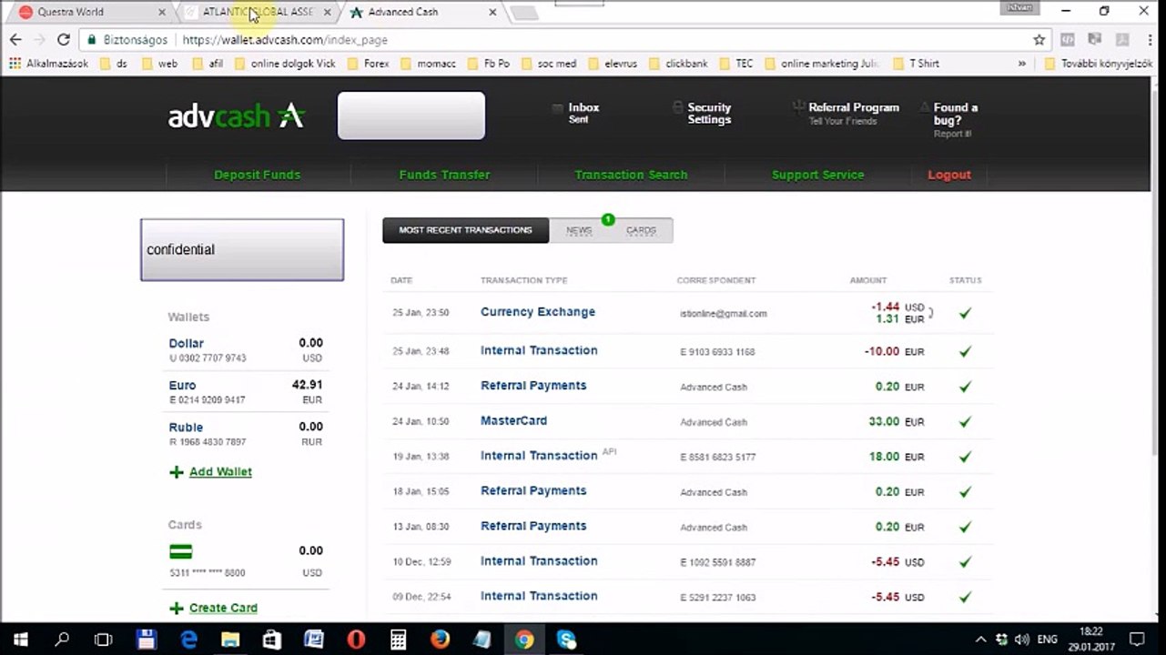Click the volume icon in system tray
Screen dimensions: 1166x655
[x=1021, y=640]
